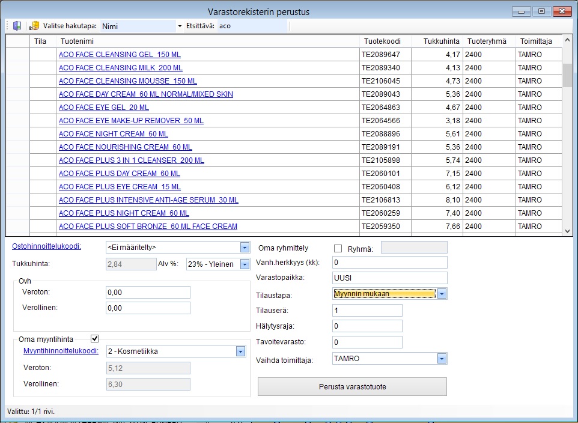This screenshot has width=578, height=423.
Task: Click the table scroll down arrow
Action: (567, 231)
